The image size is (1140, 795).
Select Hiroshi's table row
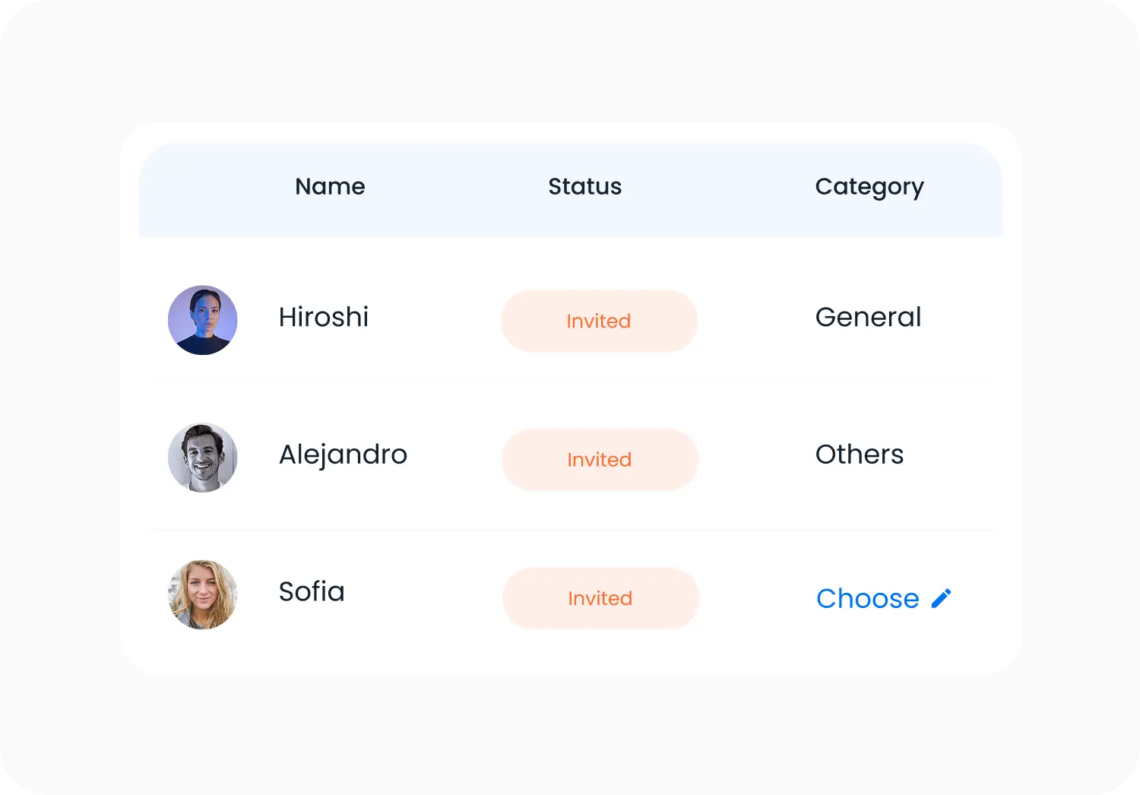(570, 320)
